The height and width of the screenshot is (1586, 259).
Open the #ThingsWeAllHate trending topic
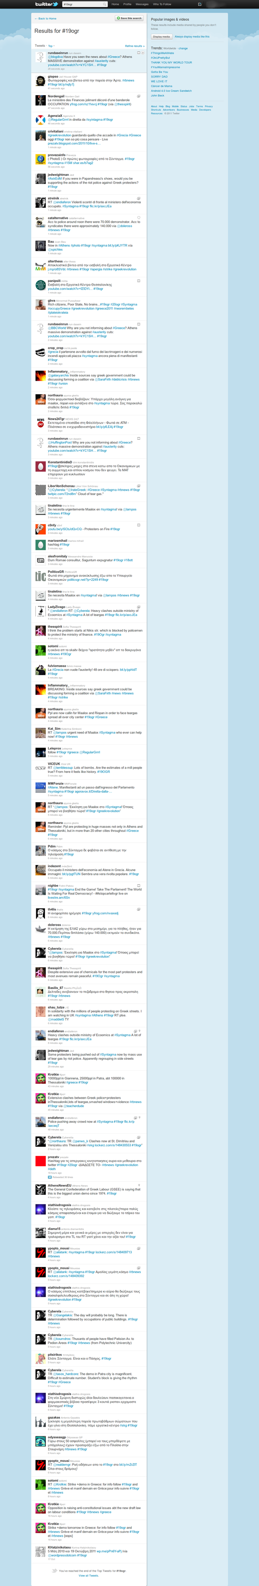point(163,53)
